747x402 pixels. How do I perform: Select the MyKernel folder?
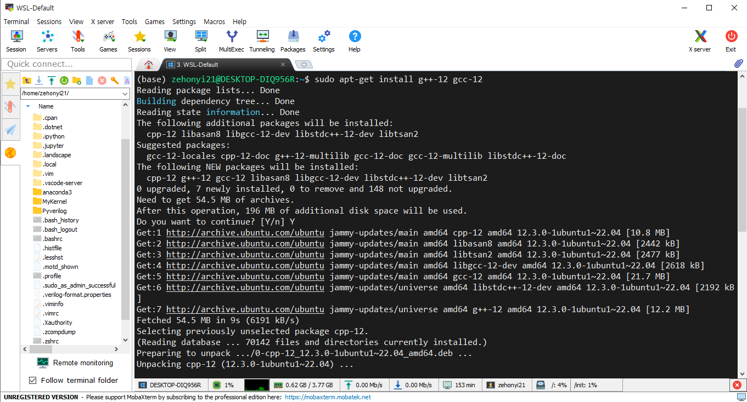54,202
